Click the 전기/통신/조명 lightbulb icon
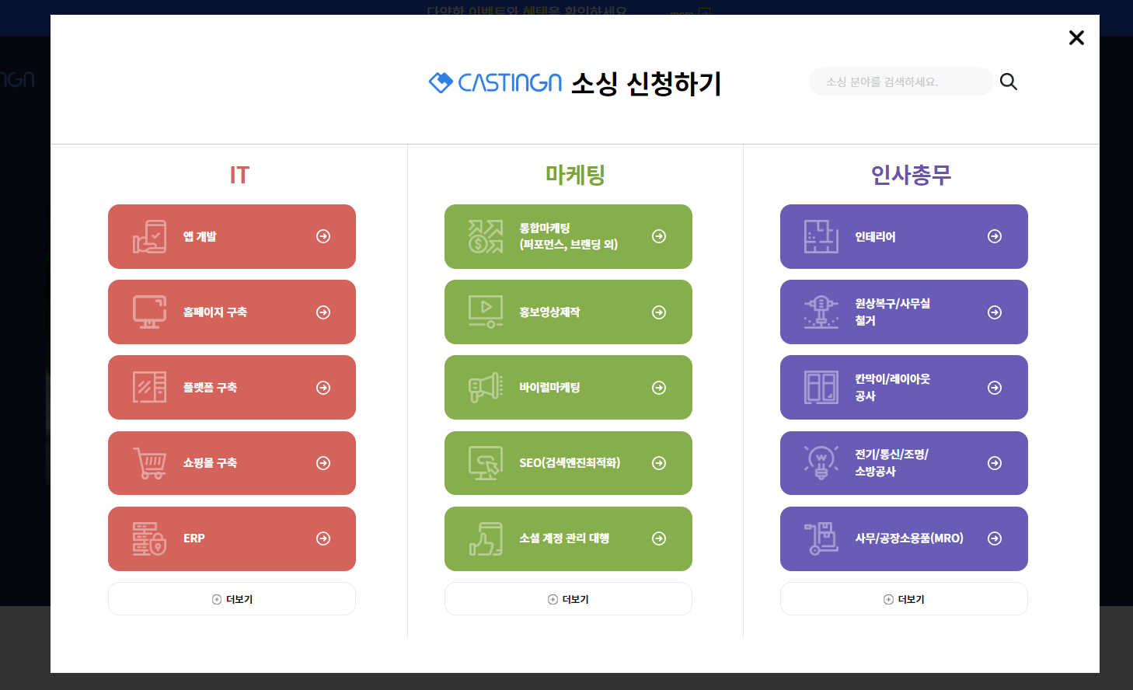Image resolution: width=1133 pixels, height=690 pixels. coord(821,463)
